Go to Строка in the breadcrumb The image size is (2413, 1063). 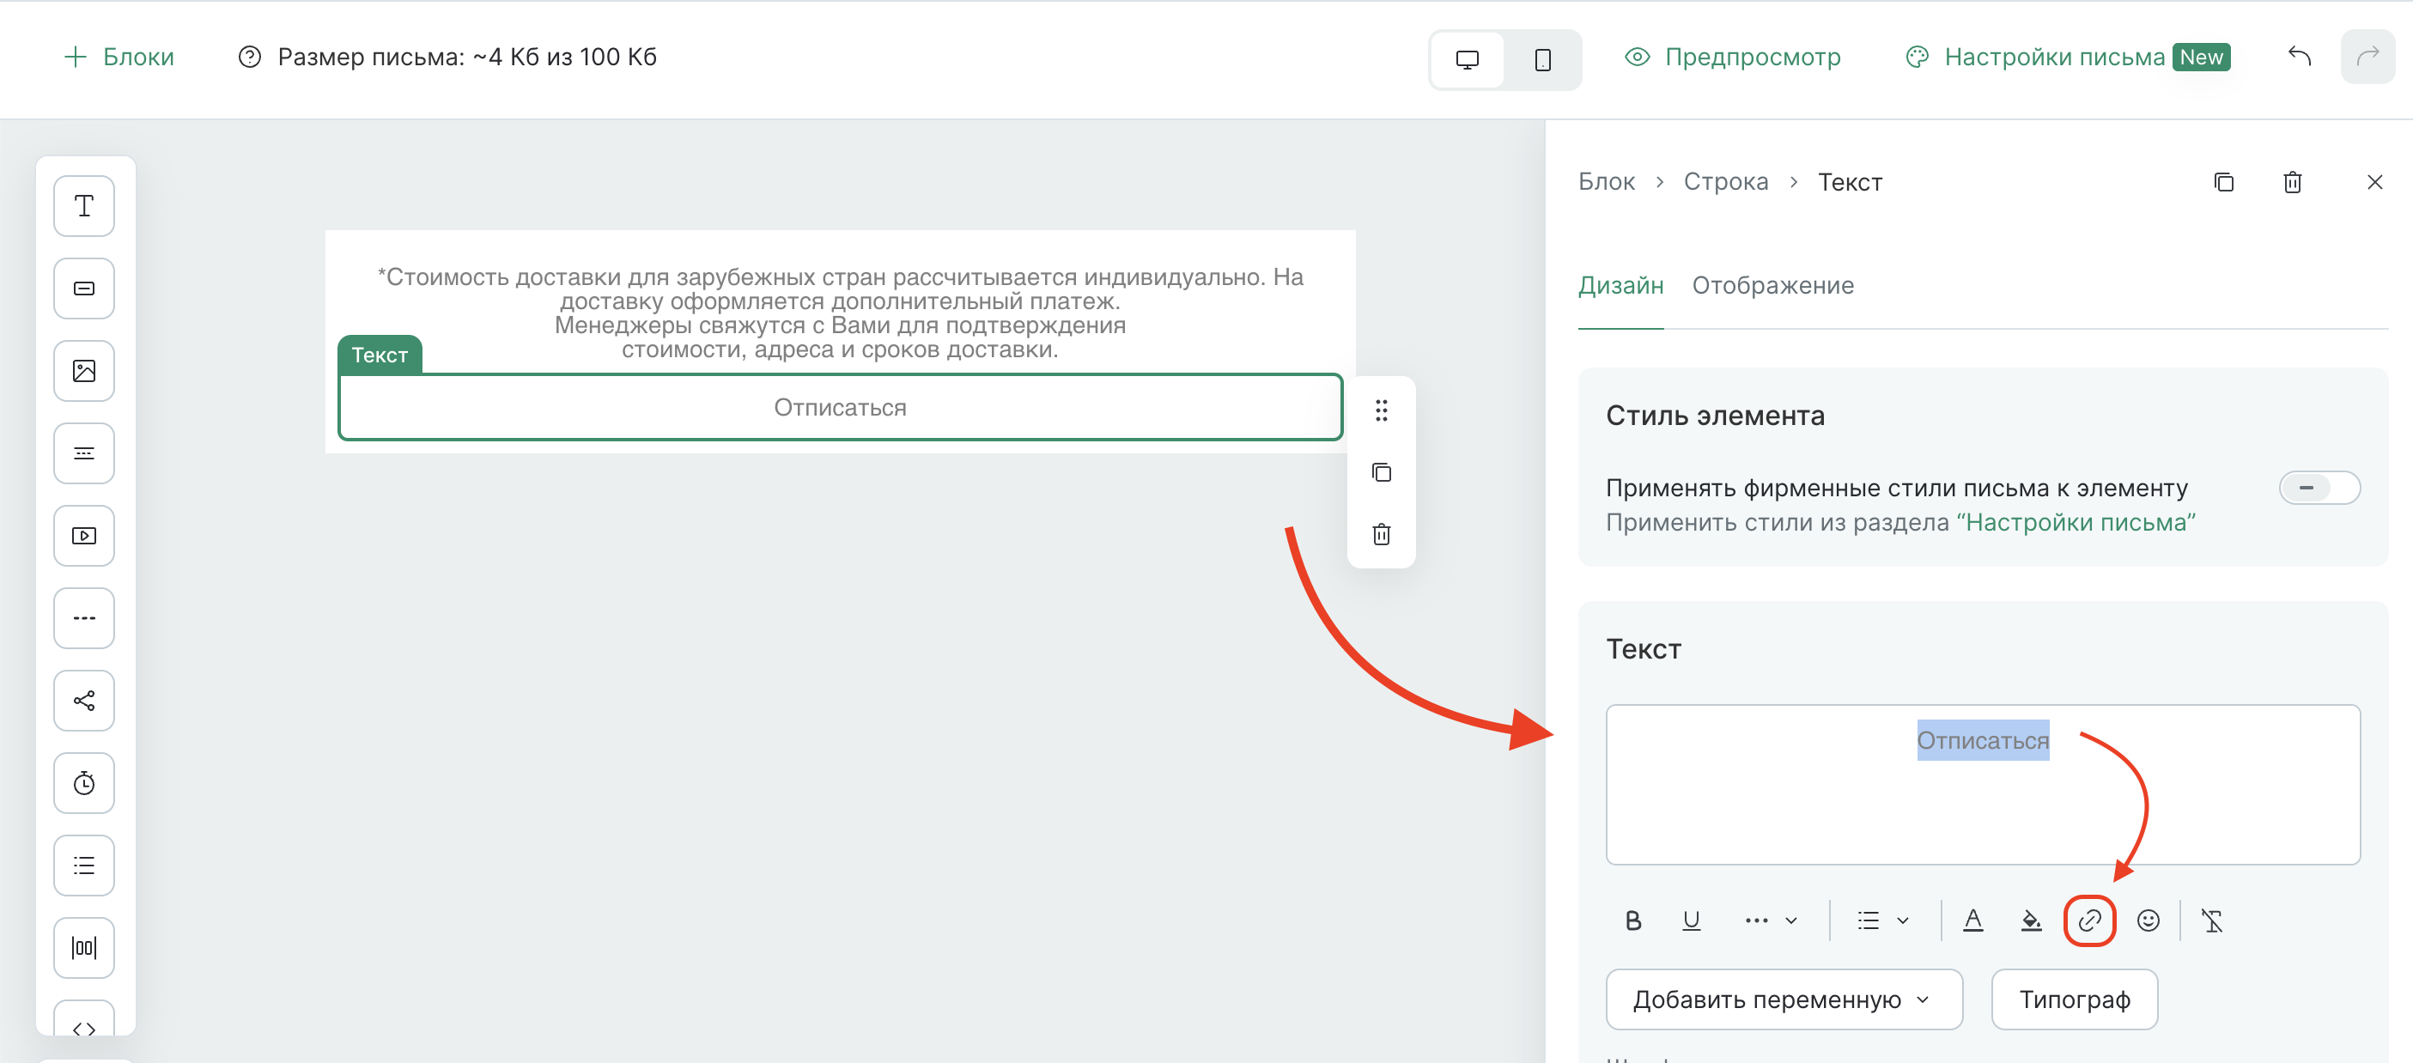click(1725, 182)
